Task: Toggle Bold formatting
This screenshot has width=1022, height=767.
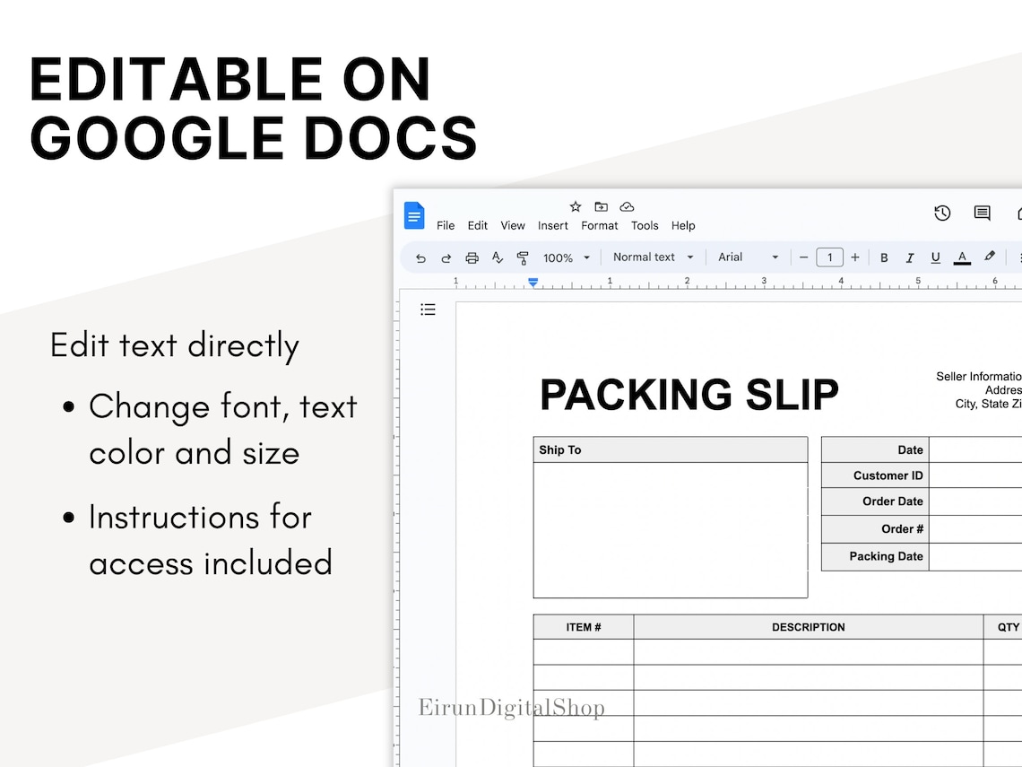Action: [884, 257]
